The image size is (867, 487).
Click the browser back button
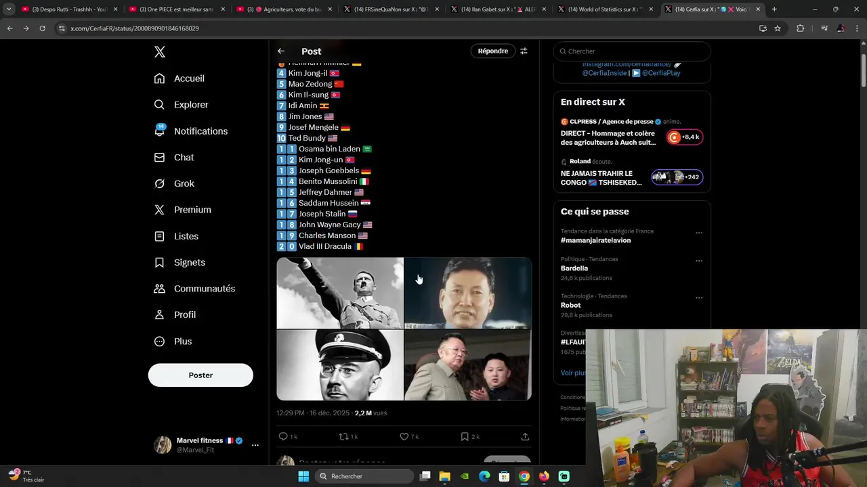tap(9, 28)
